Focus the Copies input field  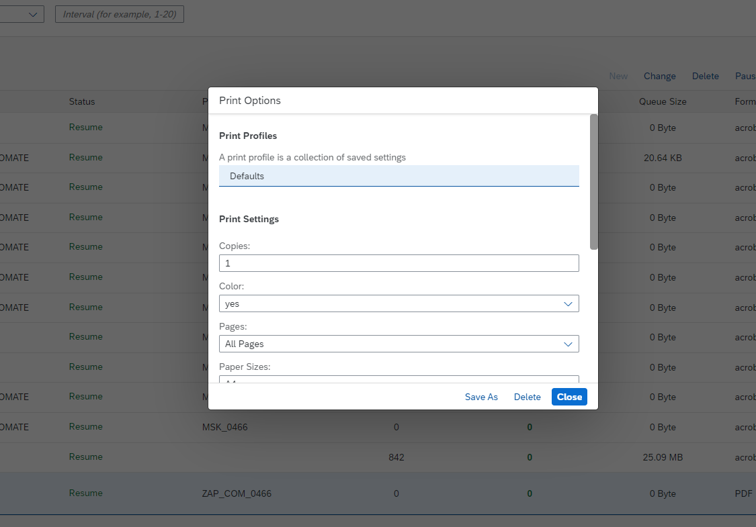coord(398,263)
